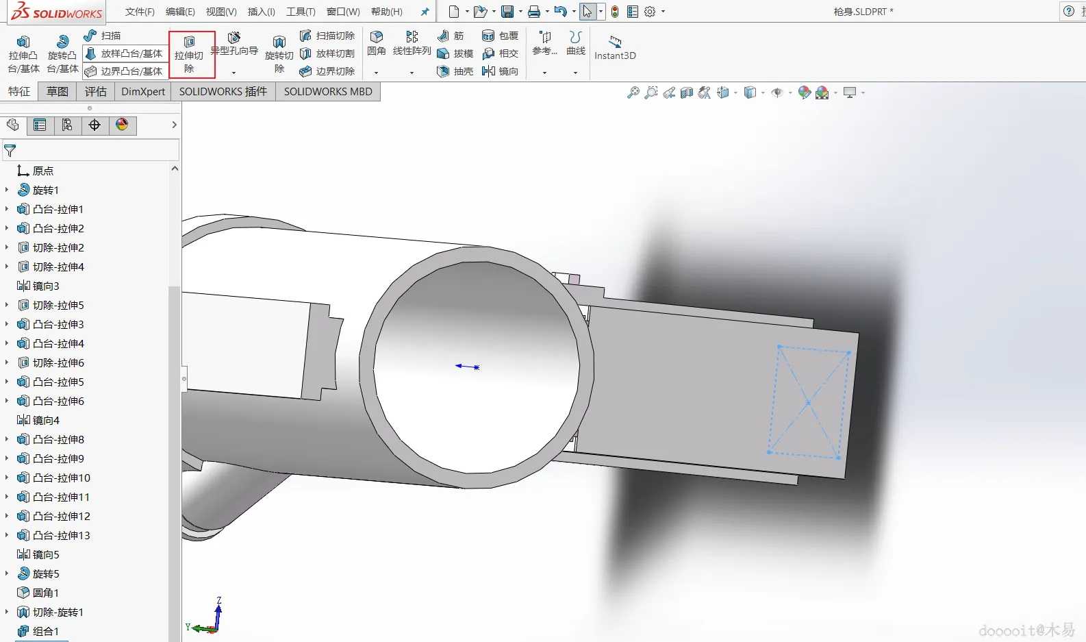Select the 圆角1 item in feature tree
The image size is (1086, 642).
click(x=45, y=593)
